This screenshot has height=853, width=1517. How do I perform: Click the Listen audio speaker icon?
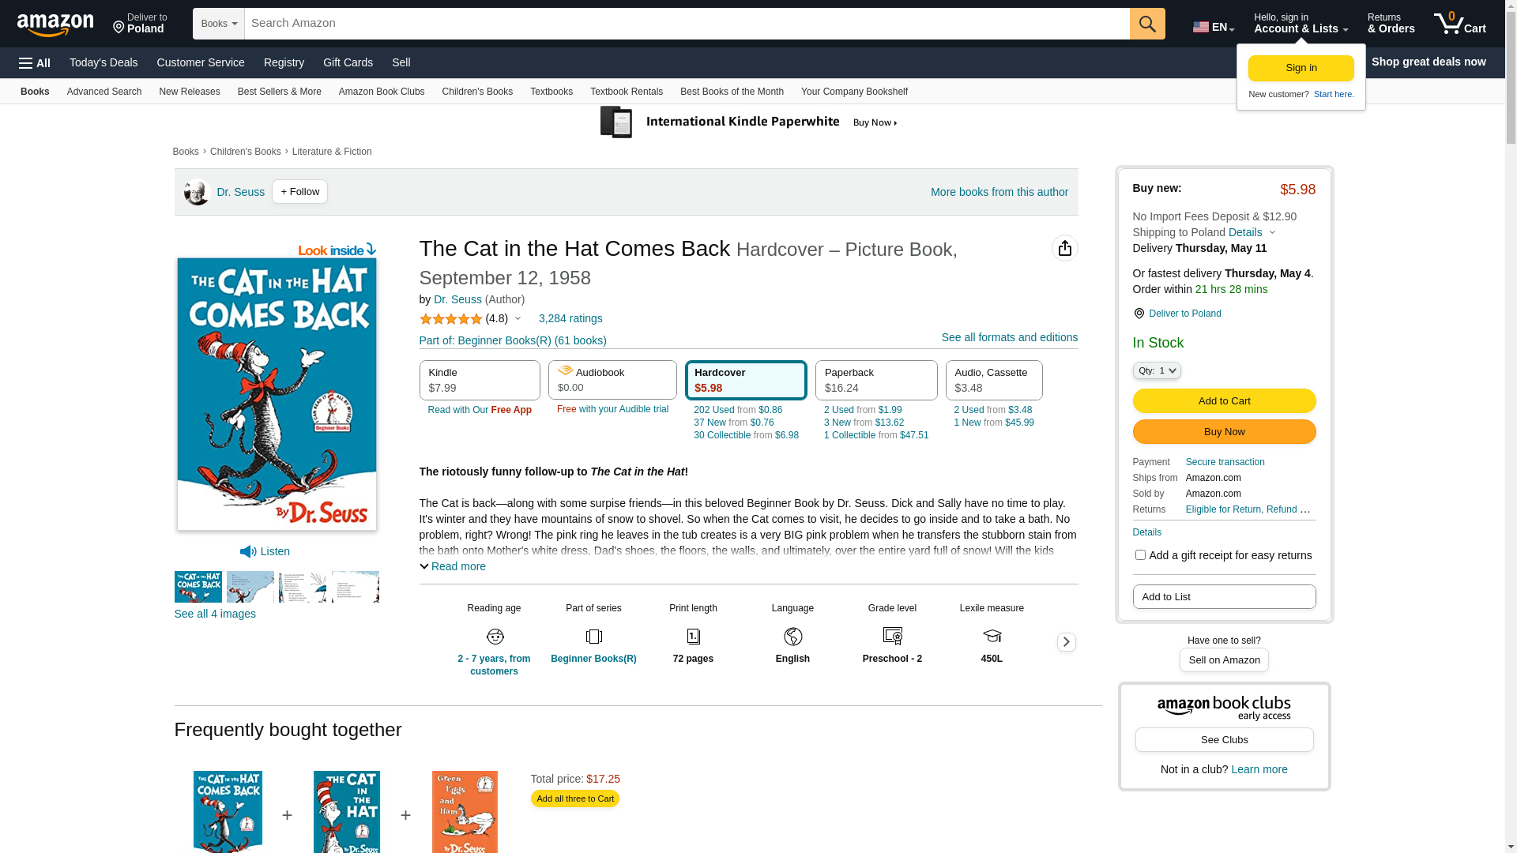point(248,551)
